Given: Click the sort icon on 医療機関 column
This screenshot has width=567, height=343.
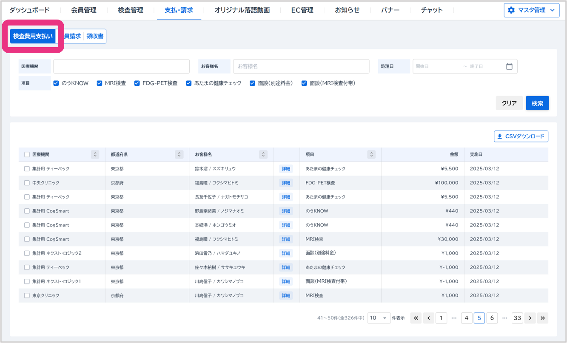Looking at the screenshot, I should point(95,155).
